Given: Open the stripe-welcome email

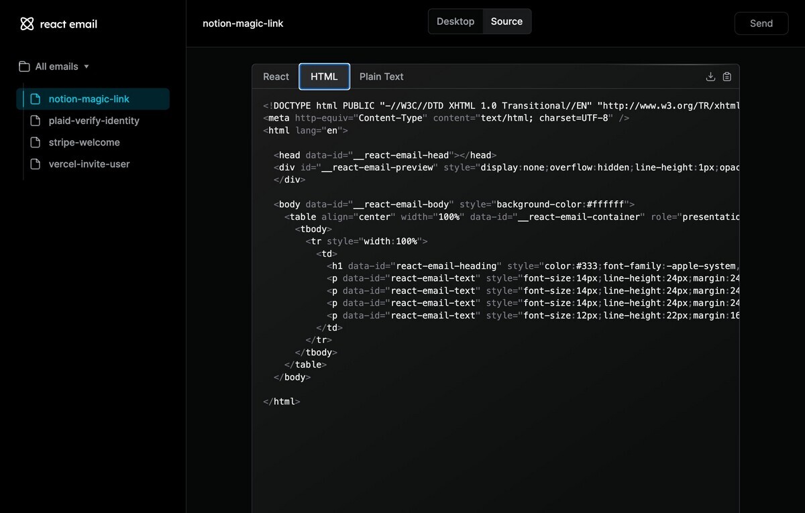Looking at the screenshot, I should (85, 142).
